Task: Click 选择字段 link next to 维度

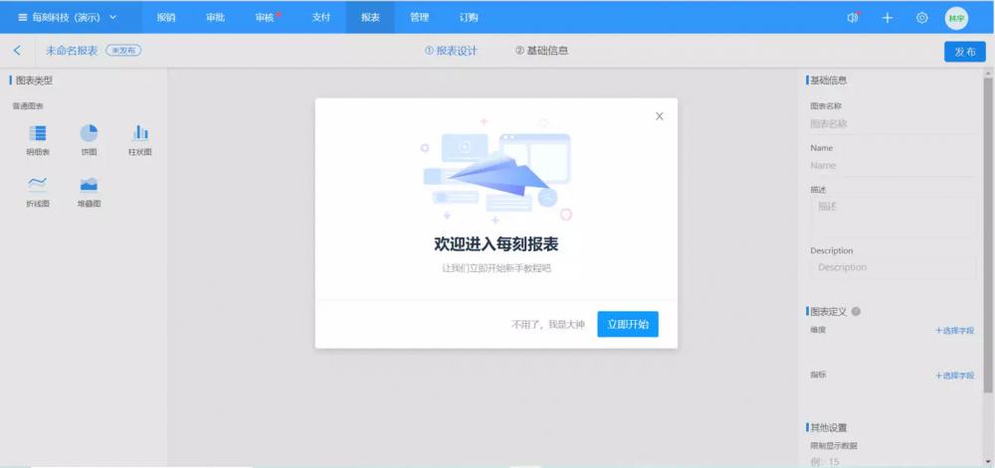Action: 954,330
